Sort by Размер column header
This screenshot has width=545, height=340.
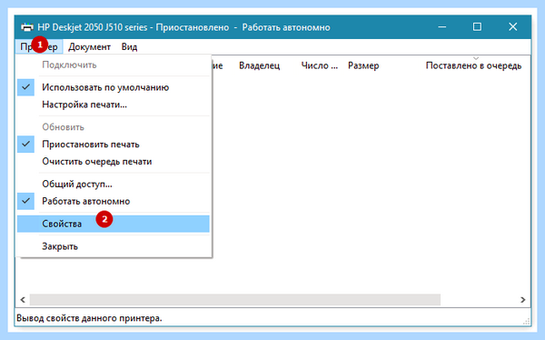click(363, 65)
